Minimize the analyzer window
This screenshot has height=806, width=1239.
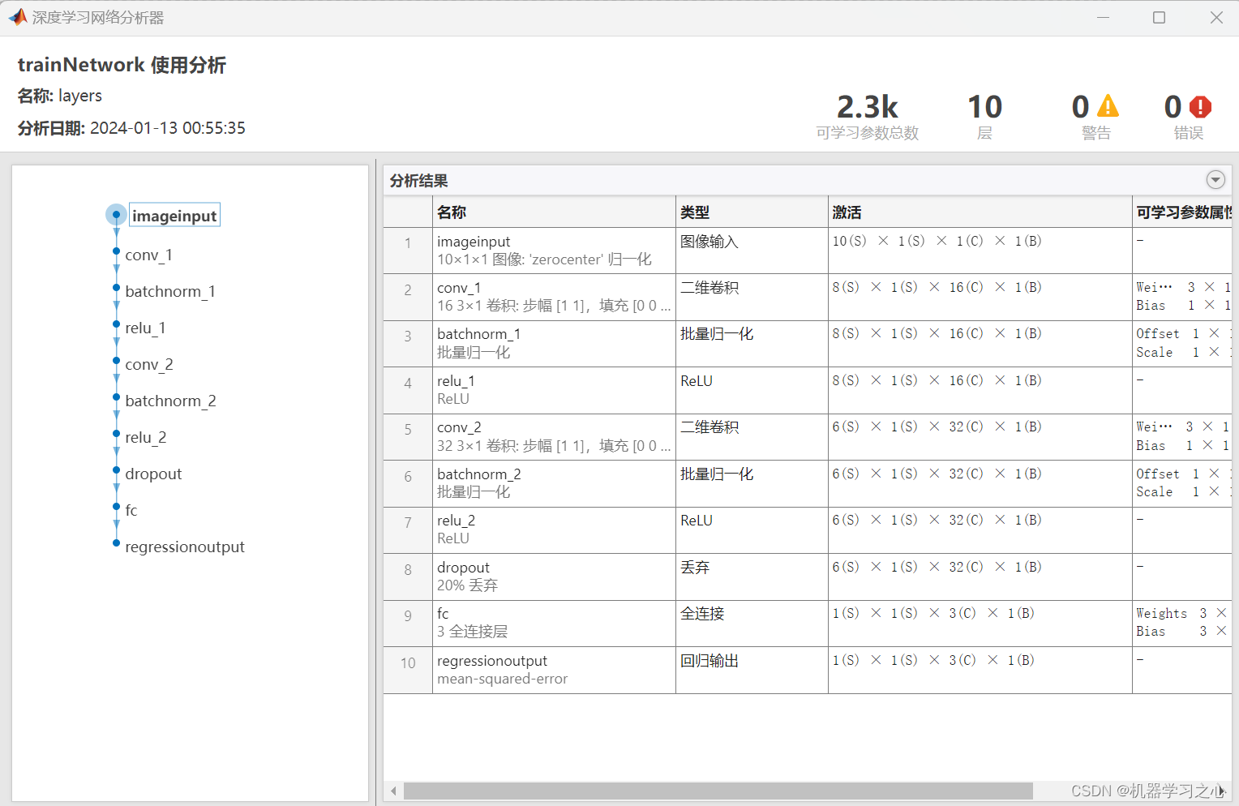[1103, 17]
